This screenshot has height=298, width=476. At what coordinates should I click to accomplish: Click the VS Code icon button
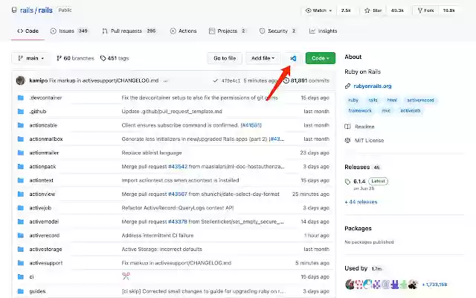(293, 58)
